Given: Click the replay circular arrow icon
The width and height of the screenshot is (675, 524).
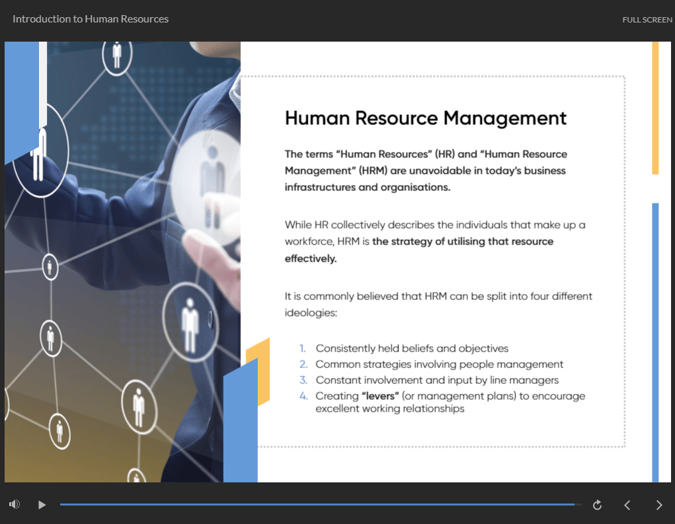Looking at the screenshot, I should (597, 505).
